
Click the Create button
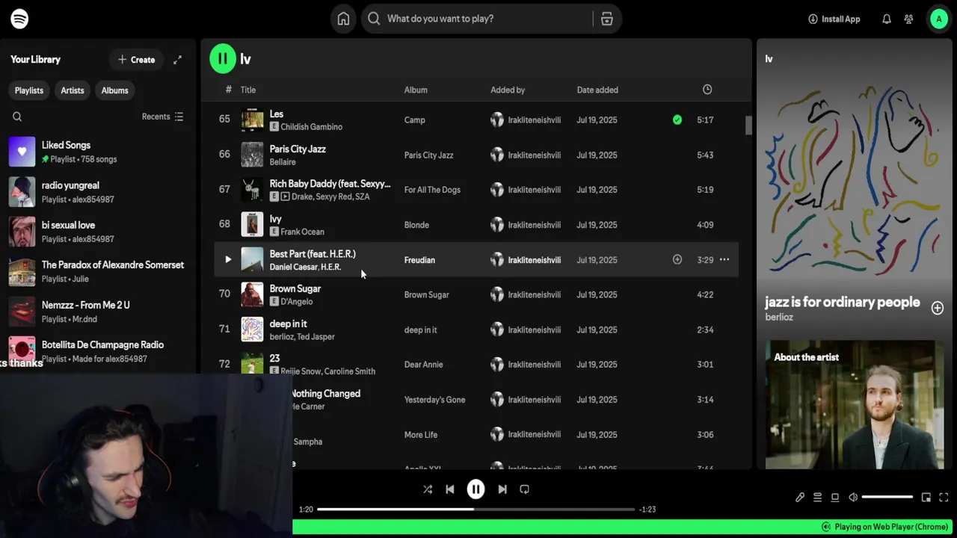136,60
